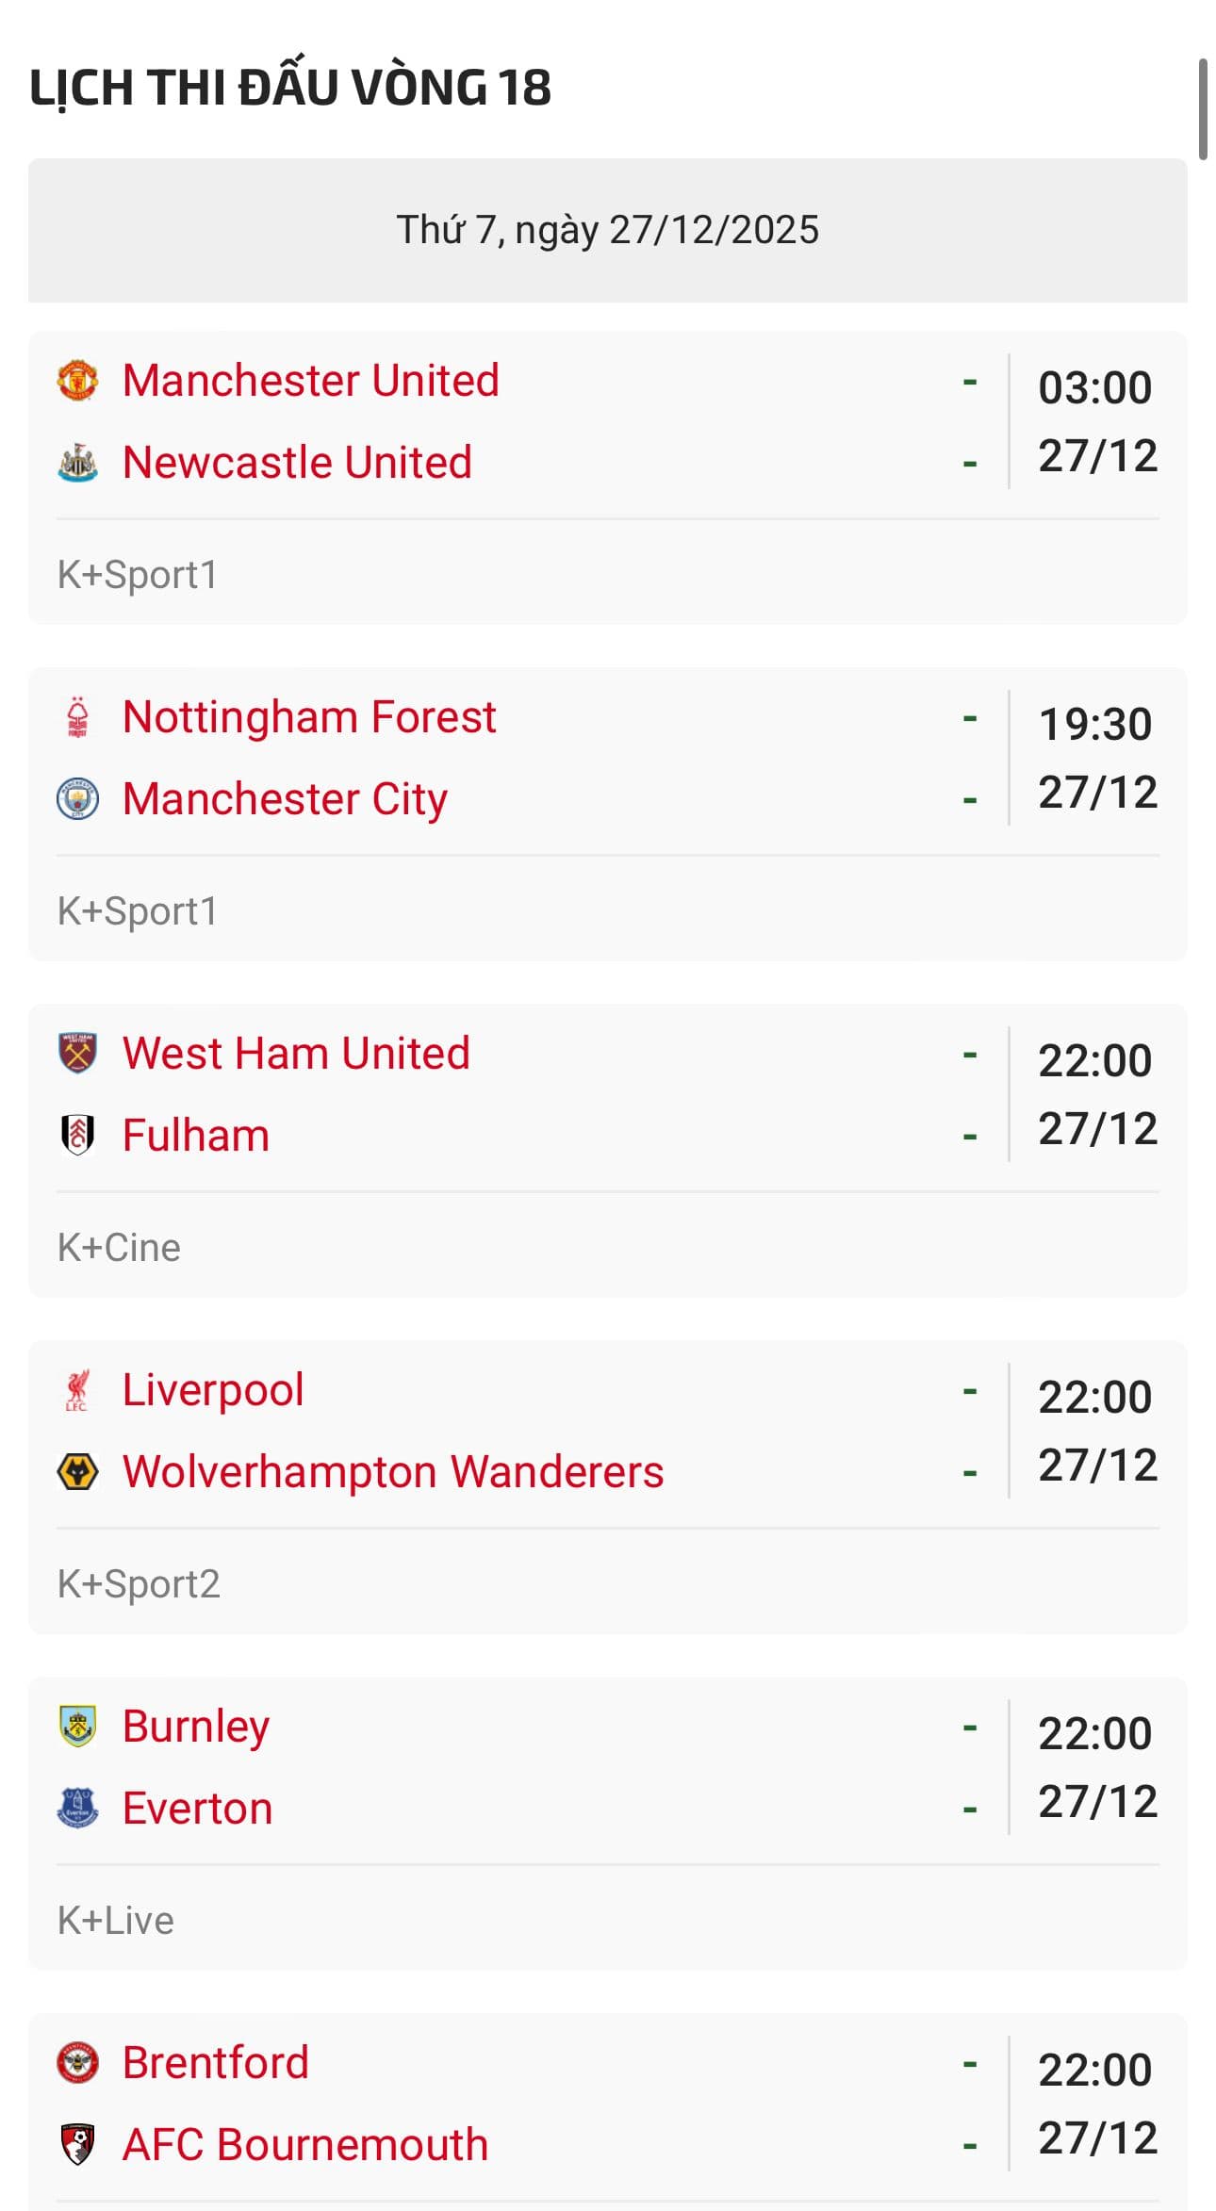Click the Wolverhampton Wanderers wolf crest
The height and width of the screenshot is (2211, 1216).
77,1472
